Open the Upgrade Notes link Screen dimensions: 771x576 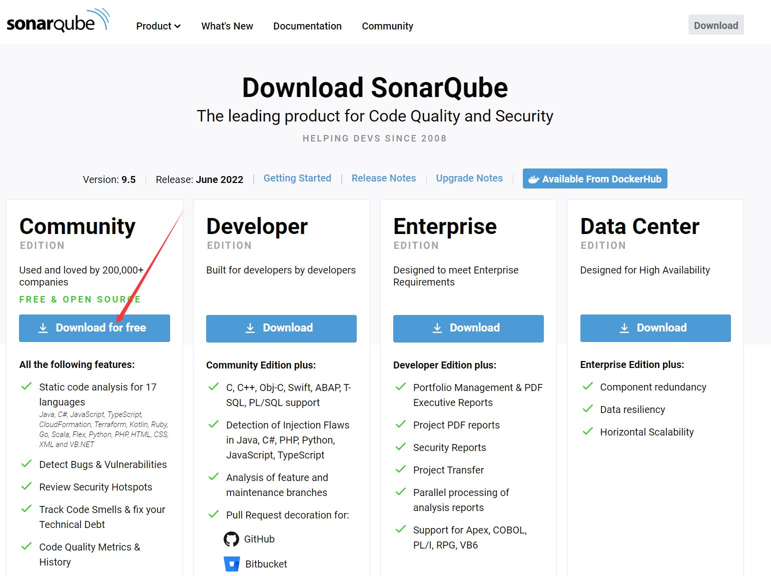(x=469, y=178)
